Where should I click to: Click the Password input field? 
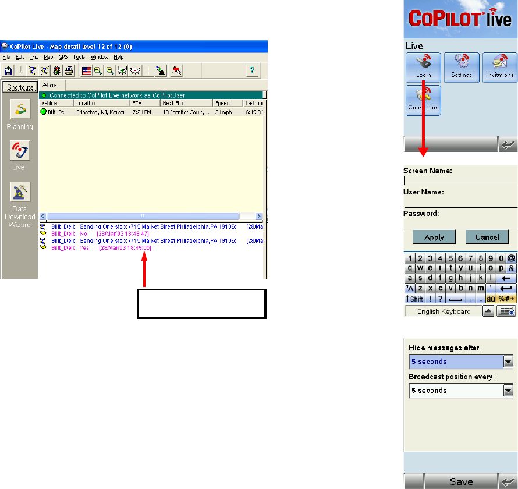click(460, 223)
